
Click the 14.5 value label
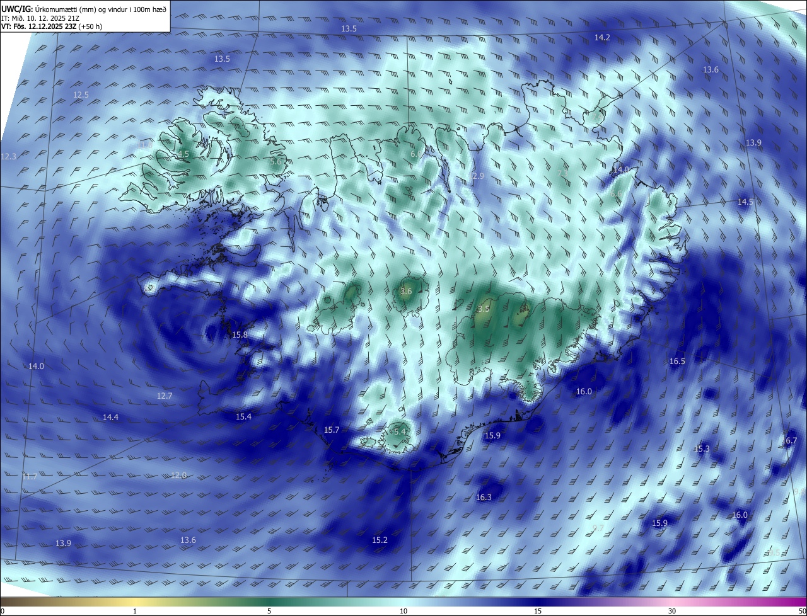[745, 202]
